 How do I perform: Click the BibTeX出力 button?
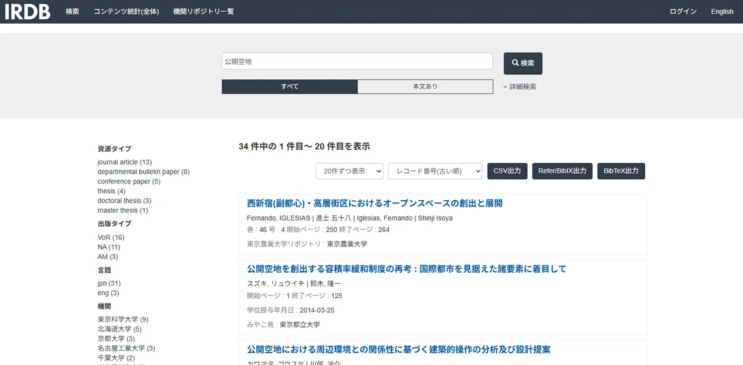click(621, 171)
